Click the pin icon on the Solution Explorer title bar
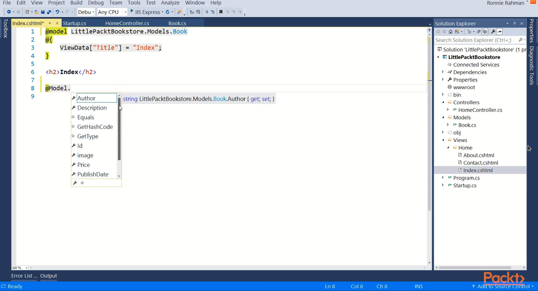 coord(515,23)
